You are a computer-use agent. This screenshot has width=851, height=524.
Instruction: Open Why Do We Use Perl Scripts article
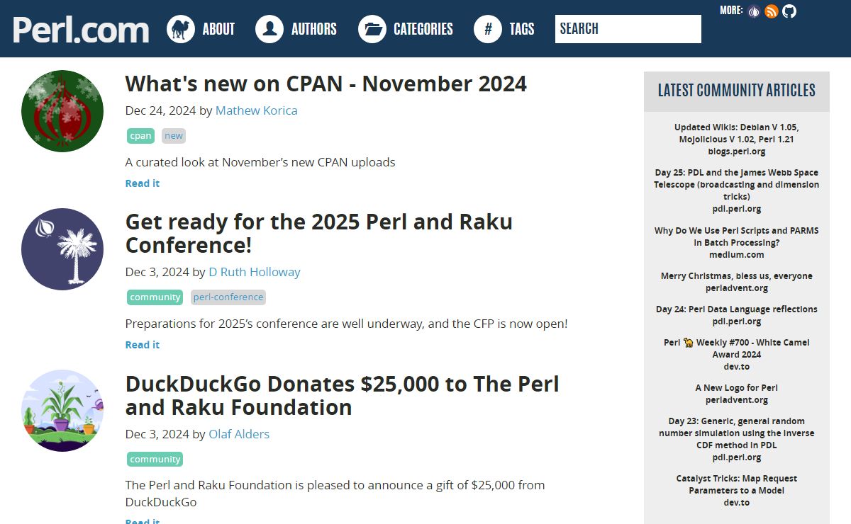(737, 237)
